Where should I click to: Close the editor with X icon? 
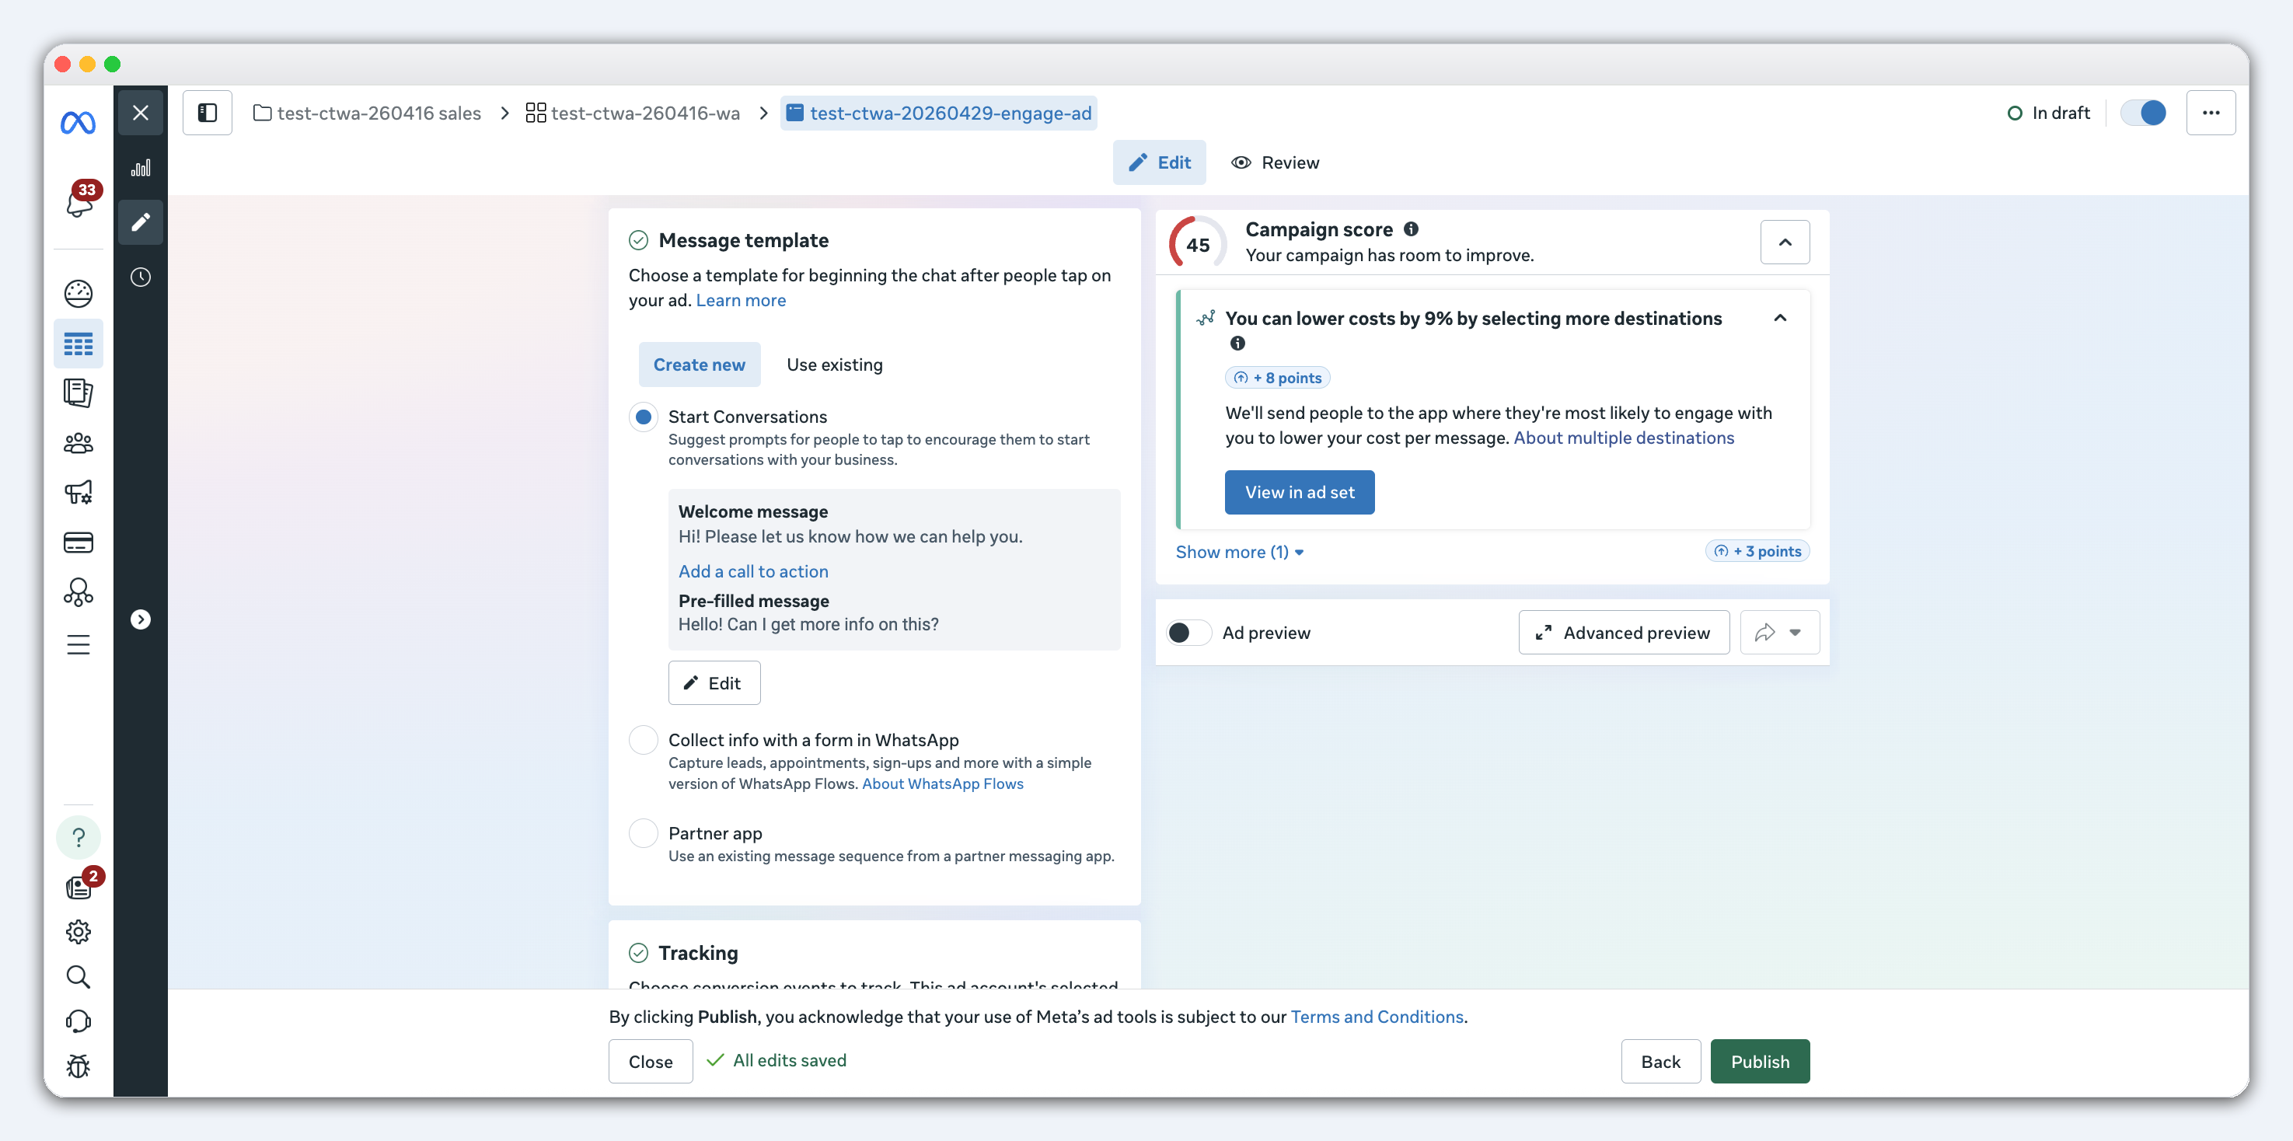[x=141, y=112]
